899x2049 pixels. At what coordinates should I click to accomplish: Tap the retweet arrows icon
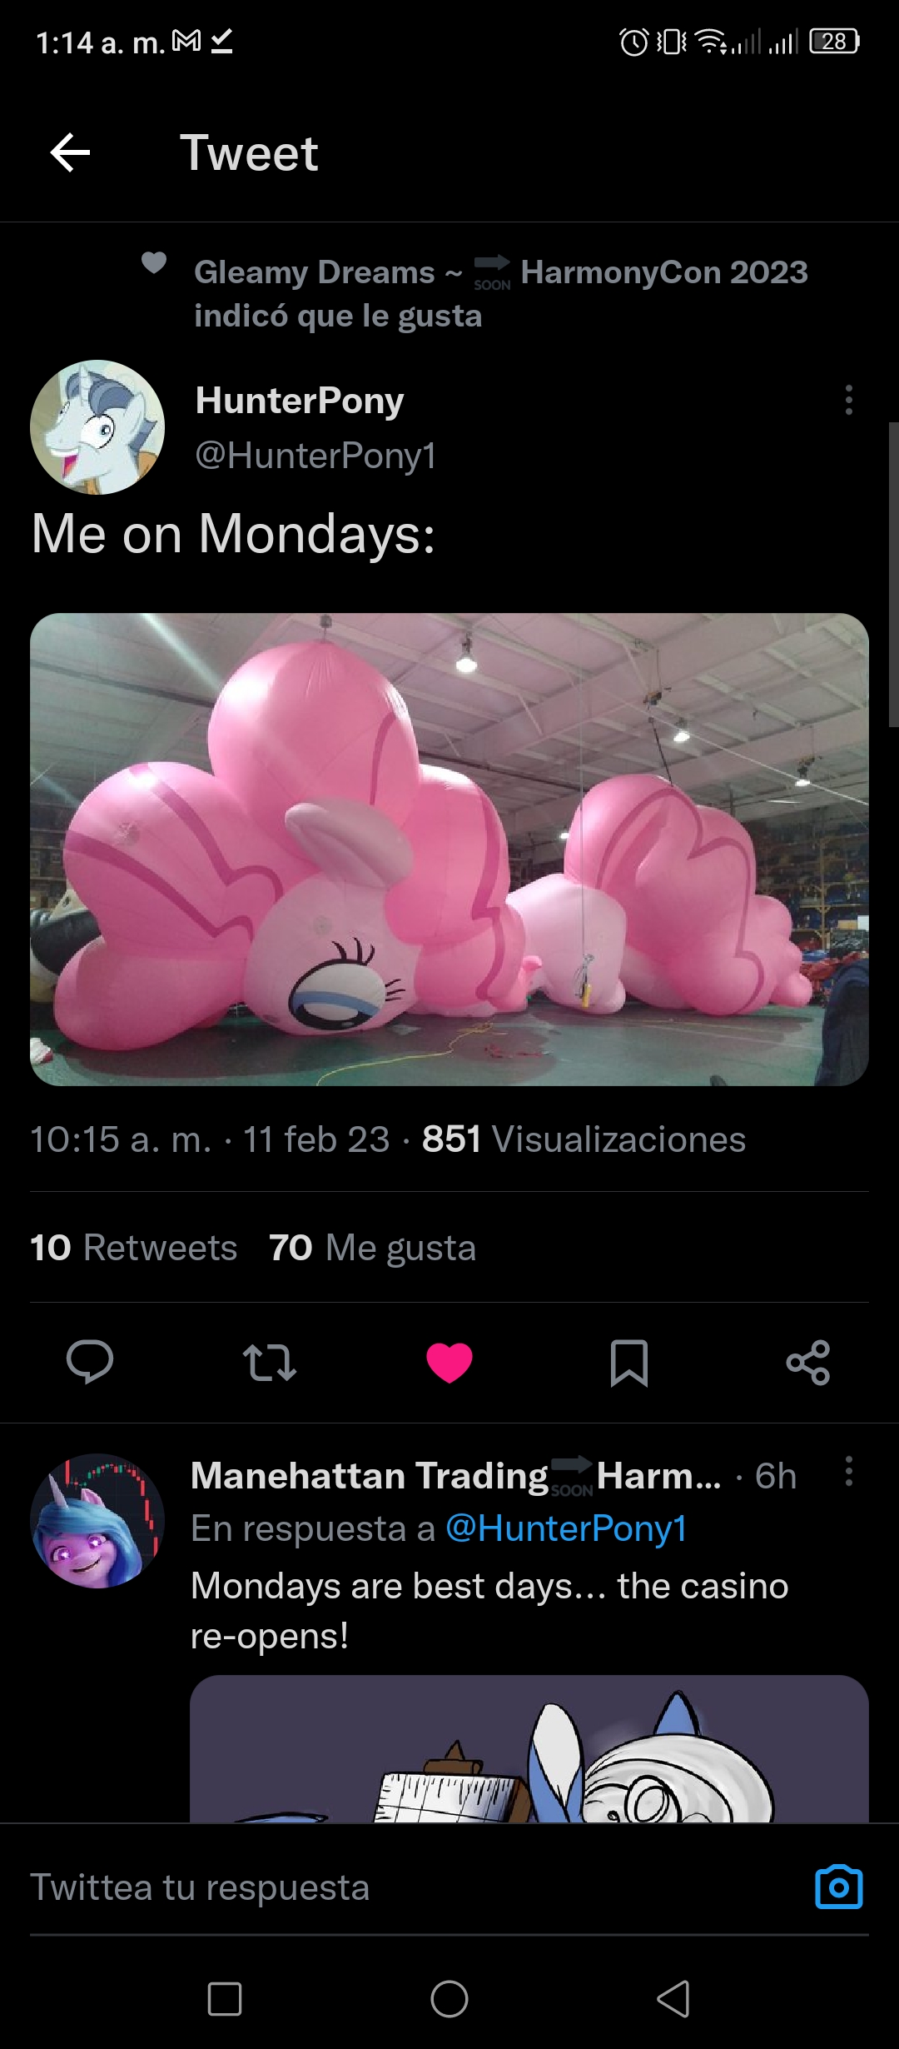(x=270, y=1363)
